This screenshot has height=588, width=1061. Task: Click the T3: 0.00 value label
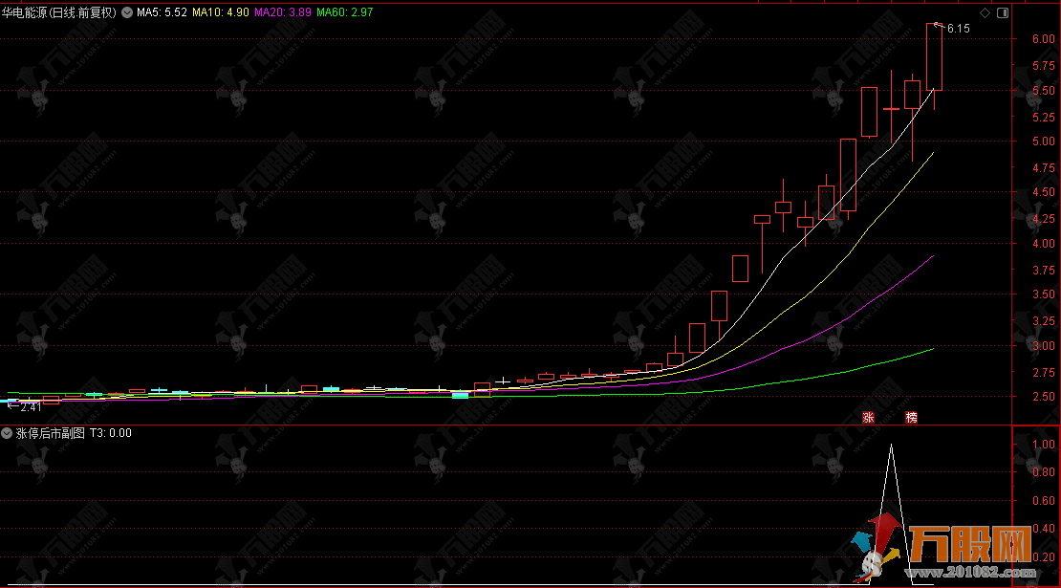pos(111,433)
